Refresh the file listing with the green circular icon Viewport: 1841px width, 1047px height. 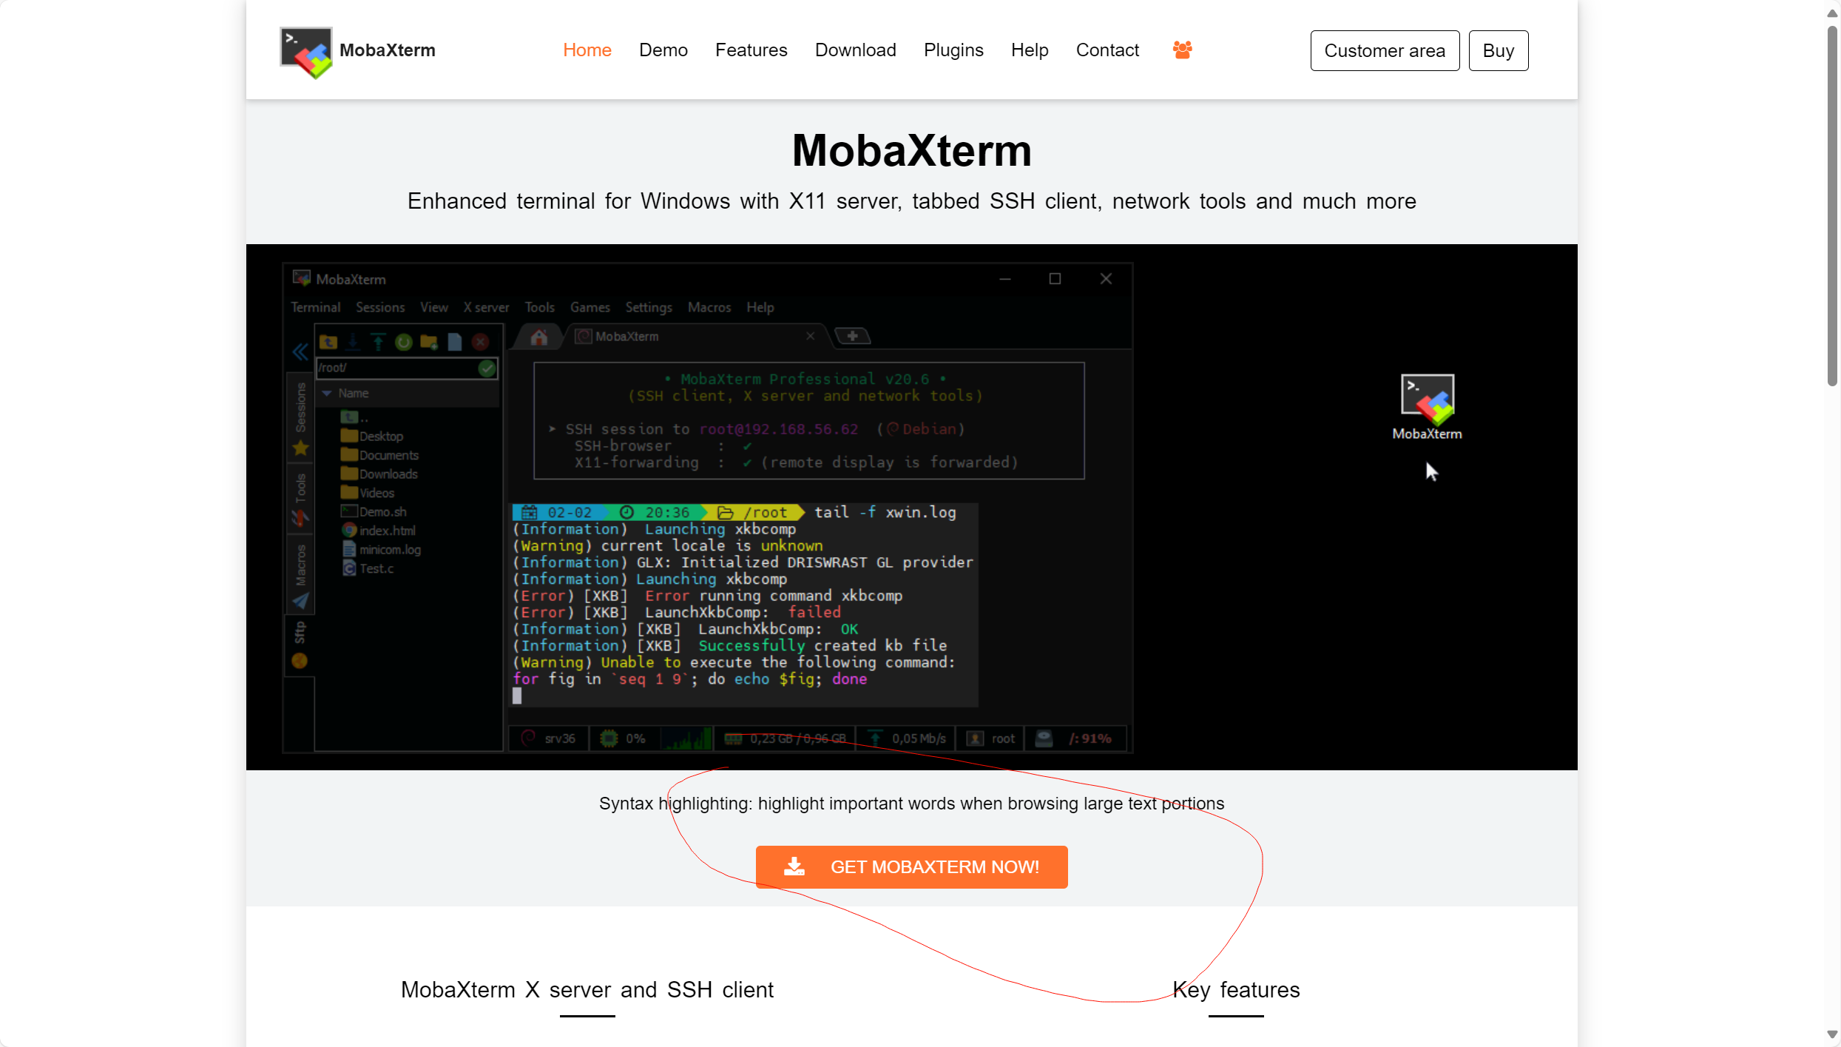404,342
